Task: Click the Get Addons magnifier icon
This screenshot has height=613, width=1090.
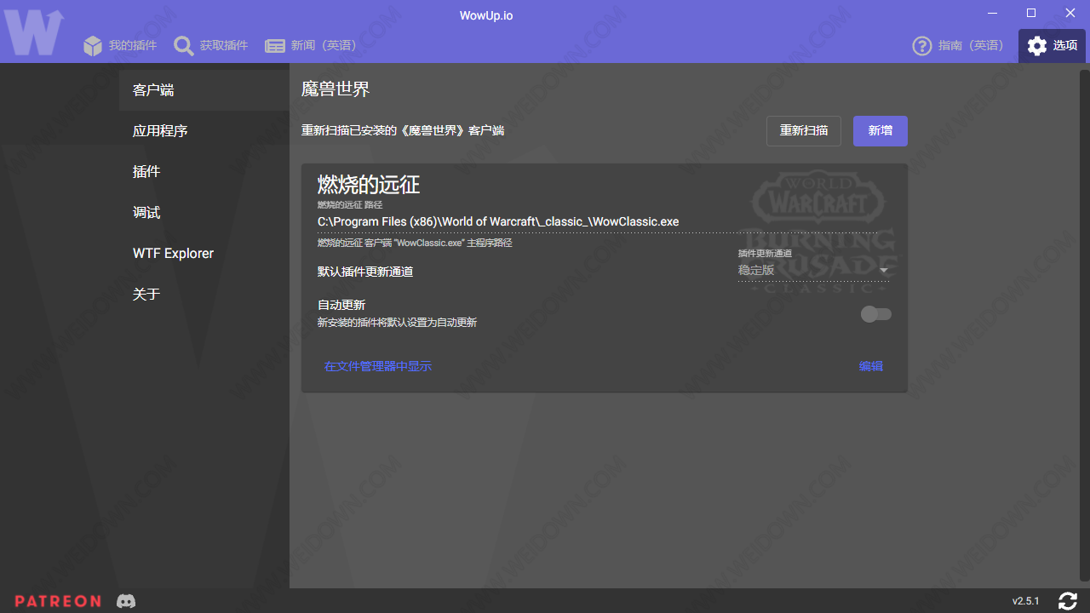Action: tap(184, 46)
